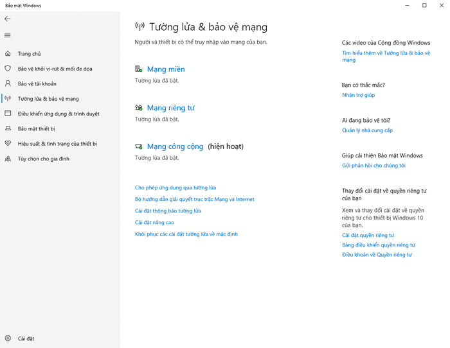Viewport: 450px width, 348px height.
Task: Click Khôi phục các cài đặt tường lửa link
Action: tap(186, 234)
